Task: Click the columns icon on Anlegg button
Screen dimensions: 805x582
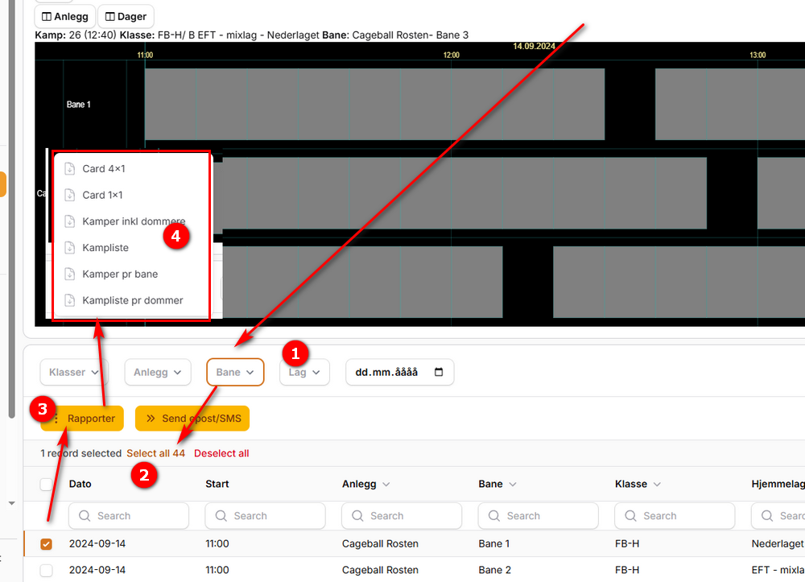Action: click(x=47, y=16)
